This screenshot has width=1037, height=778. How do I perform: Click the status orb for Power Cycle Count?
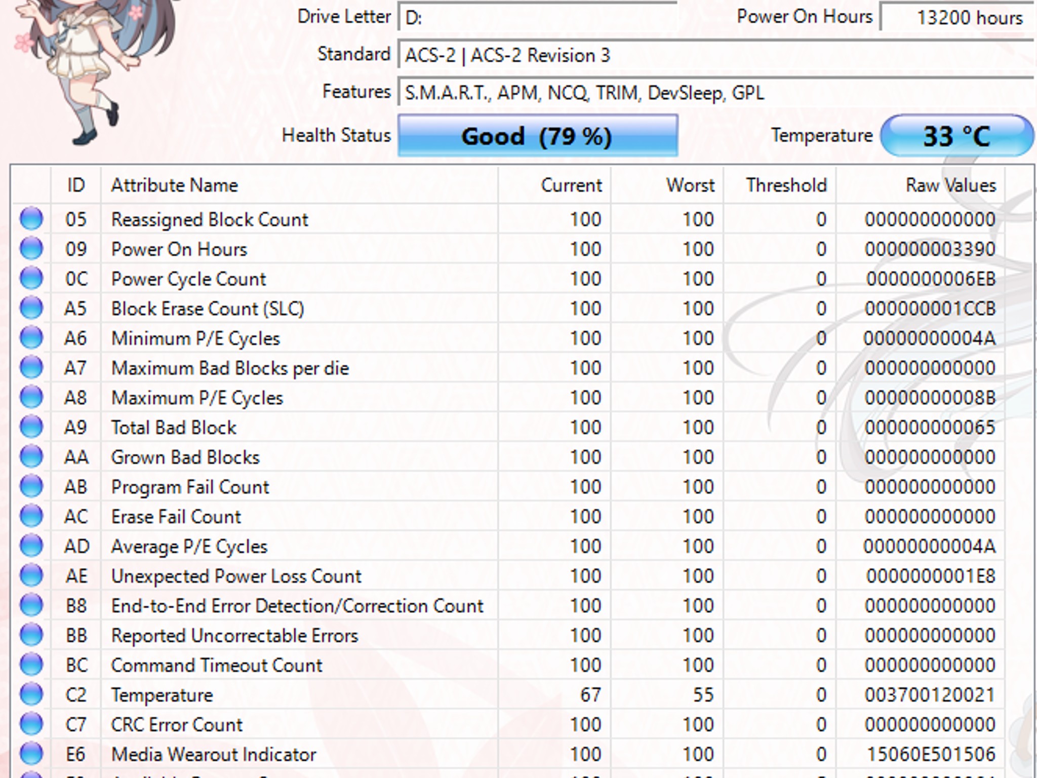coord(31,279)
